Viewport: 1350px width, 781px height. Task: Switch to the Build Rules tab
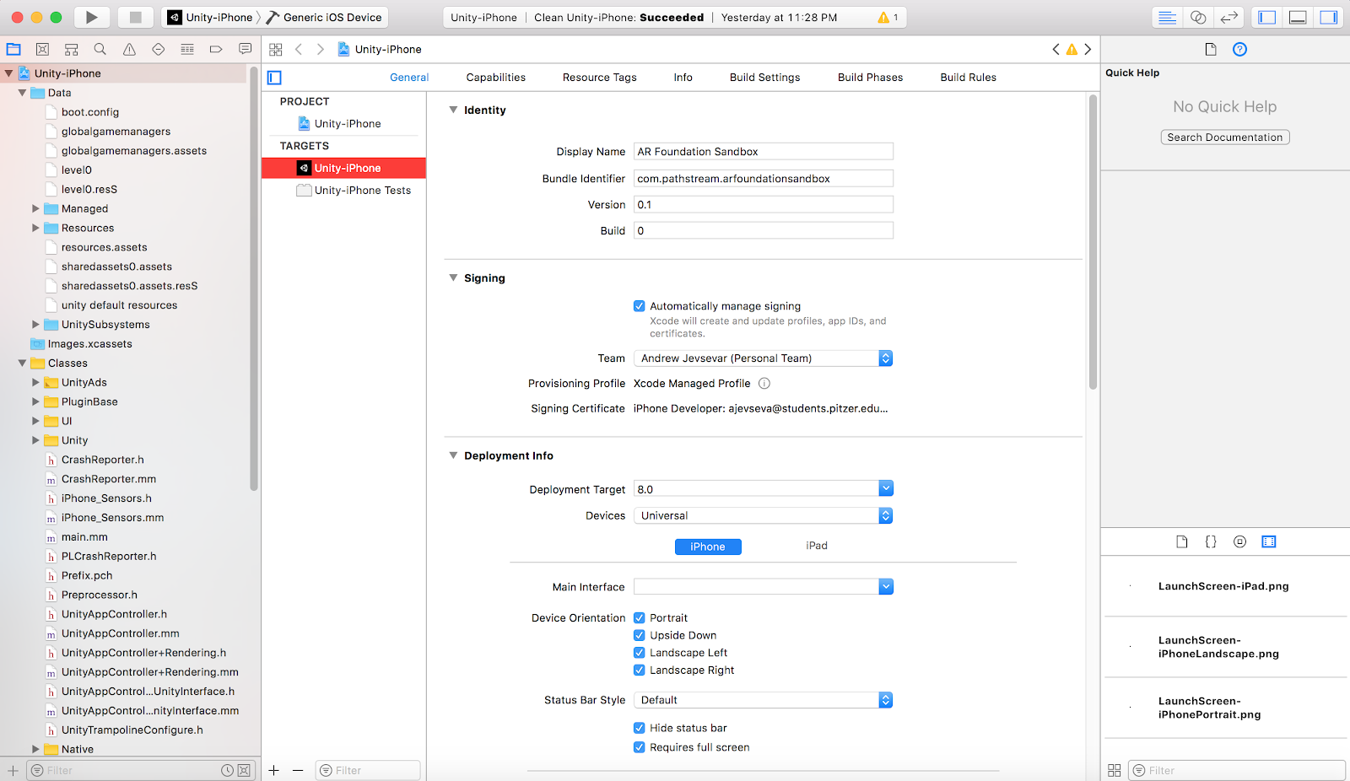969,78
